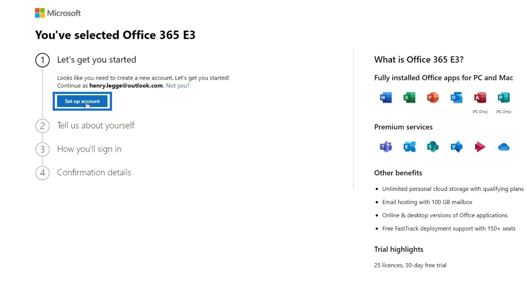The width and height of the screenshot is (527, 296).
Task: Click the 'Not you?' link
Action: click(178, 86)
